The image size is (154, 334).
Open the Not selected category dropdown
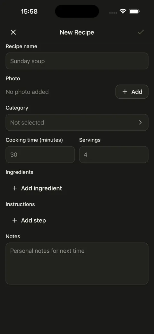[77, 122]
